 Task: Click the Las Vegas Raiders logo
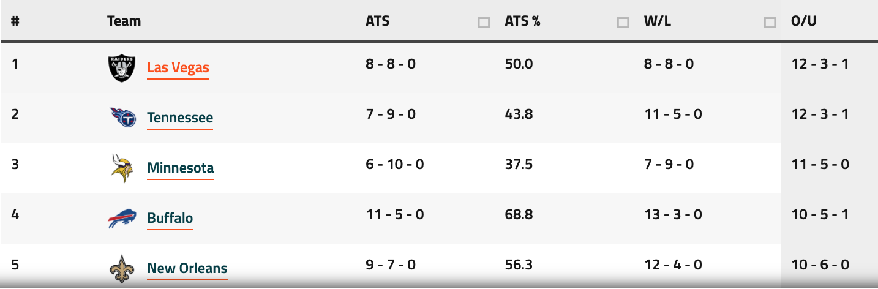pyautogui.click(x=121, y=68)
